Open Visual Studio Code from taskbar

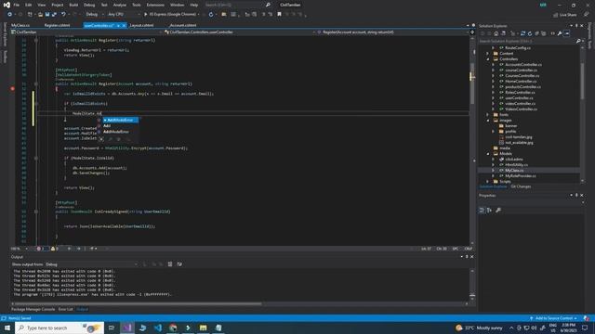point(158,328)
